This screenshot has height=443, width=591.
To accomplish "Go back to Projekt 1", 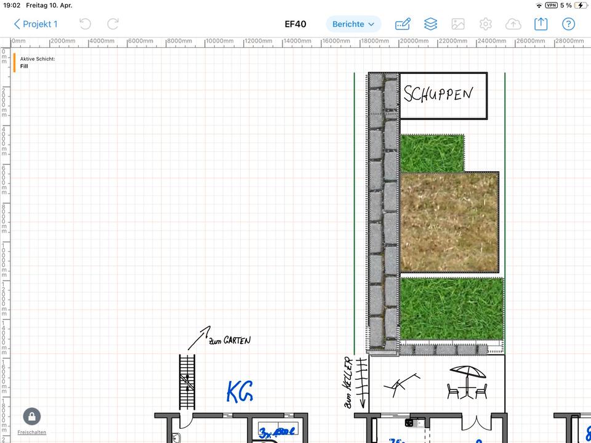I will [x=36, y=24].
